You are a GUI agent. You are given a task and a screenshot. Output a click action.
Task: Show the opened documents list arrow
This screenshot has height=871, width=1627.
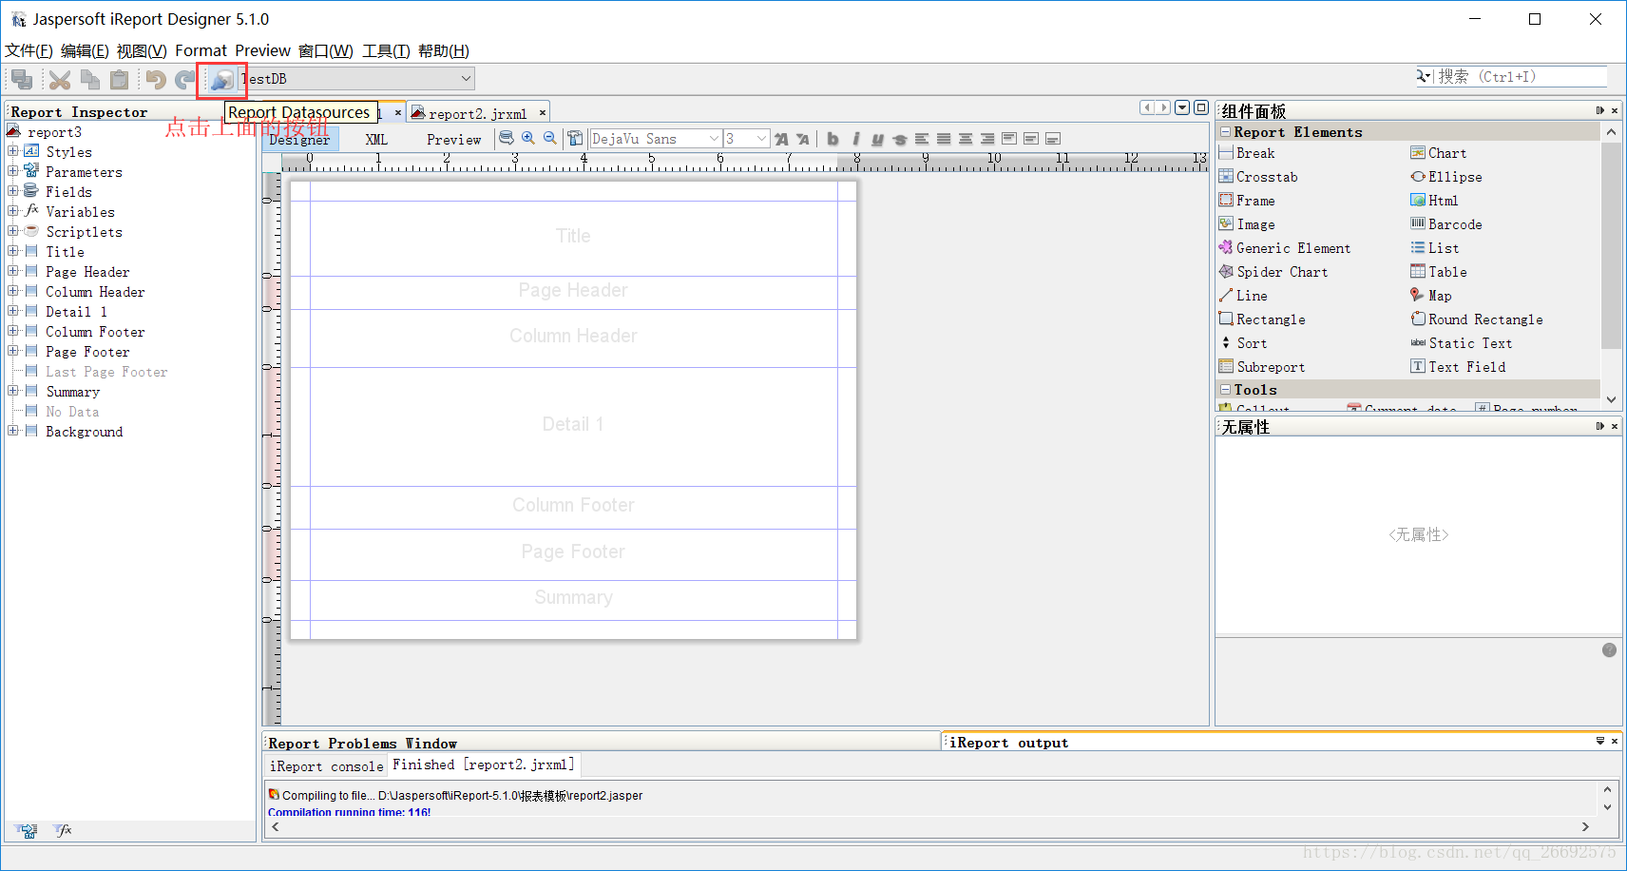coord(1182,107)
